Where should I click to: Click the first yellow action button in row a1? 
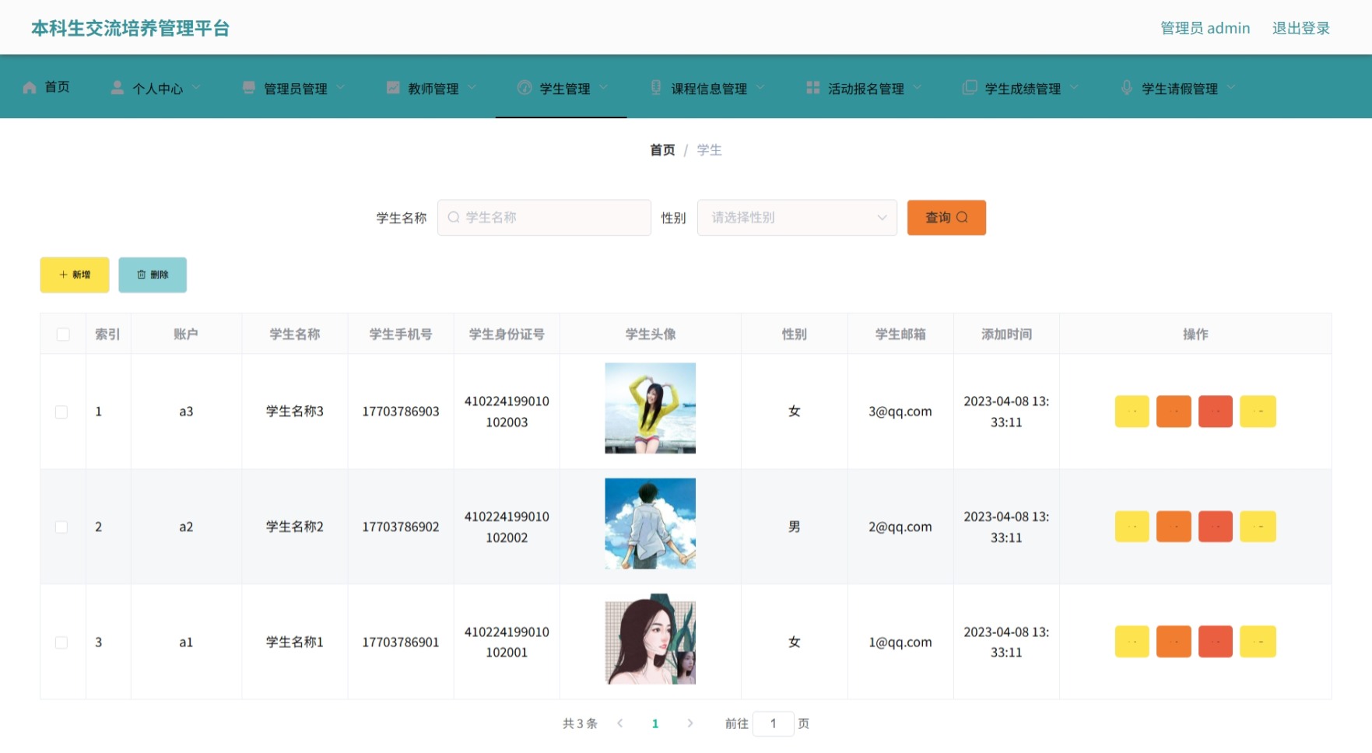[x=1132, y=642]
